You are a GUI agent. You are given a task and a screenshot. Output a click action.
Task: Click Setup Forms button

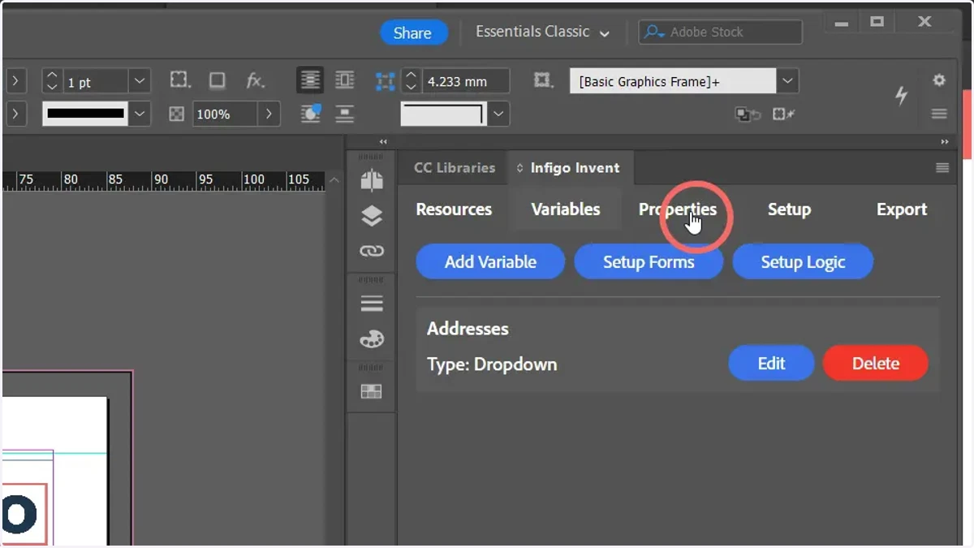pyautogui.click(x=649, y=262)
